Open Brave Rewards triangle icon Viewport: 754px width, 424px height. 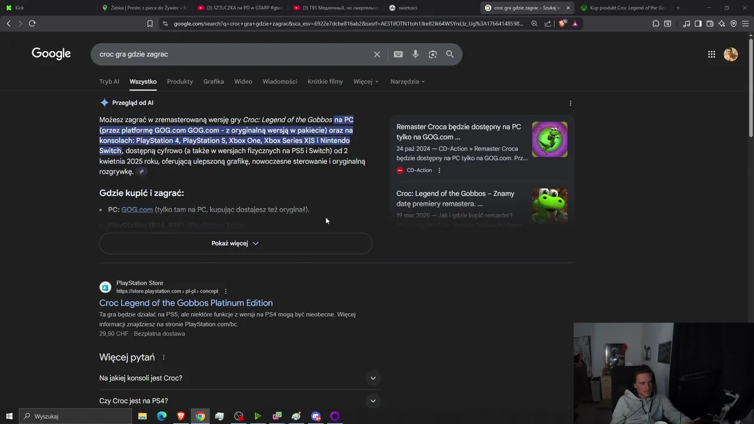575,24
